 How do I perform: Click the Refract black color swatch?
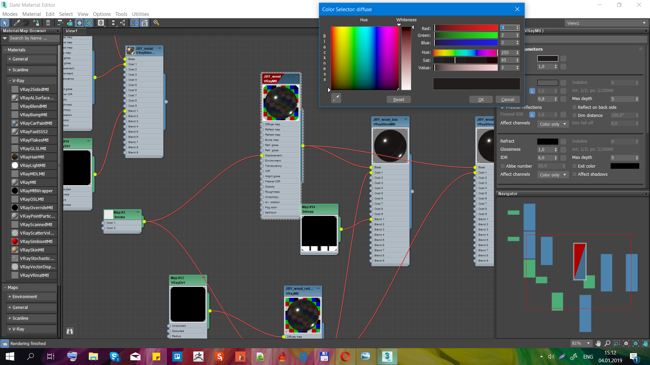coord(547,141)
